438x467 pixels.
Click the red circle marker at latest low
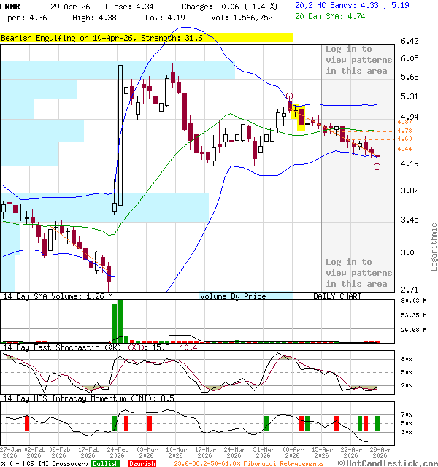pos(377,166)
